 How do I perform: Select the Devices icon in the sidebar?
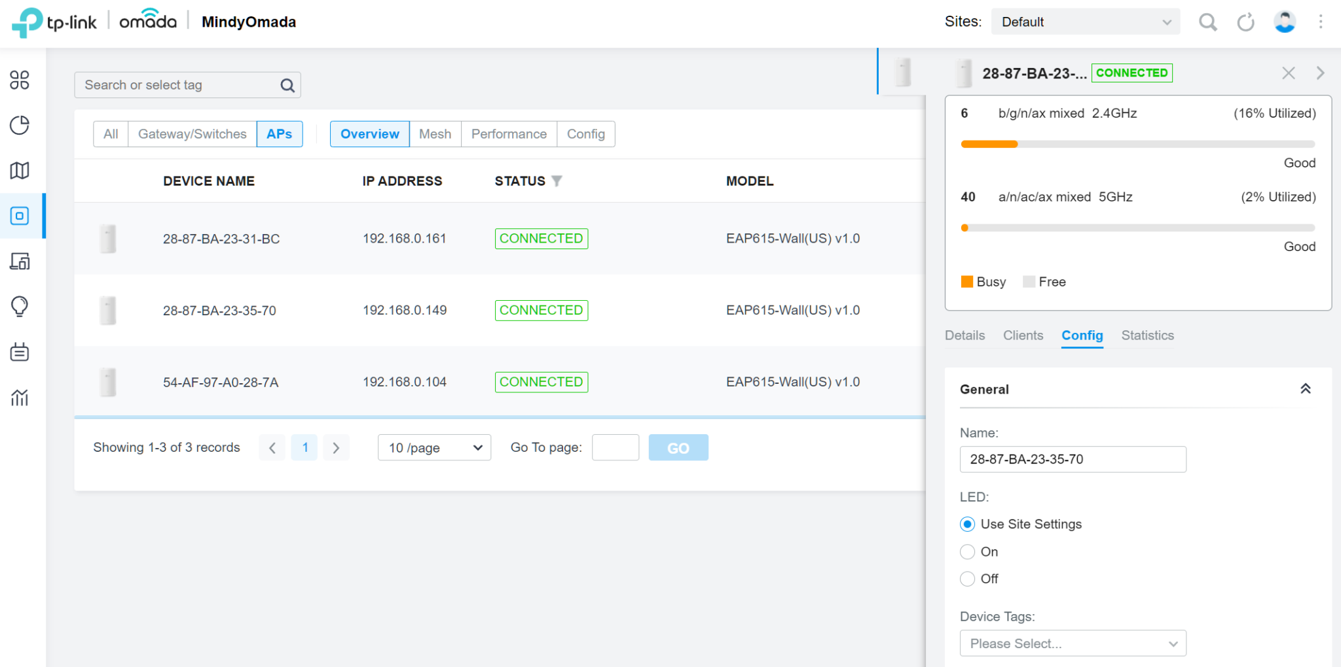point(20,216)
